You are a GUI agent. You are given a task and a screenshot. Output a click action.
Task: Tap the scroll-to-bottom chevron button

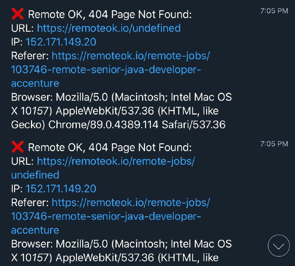coord(278,245)
